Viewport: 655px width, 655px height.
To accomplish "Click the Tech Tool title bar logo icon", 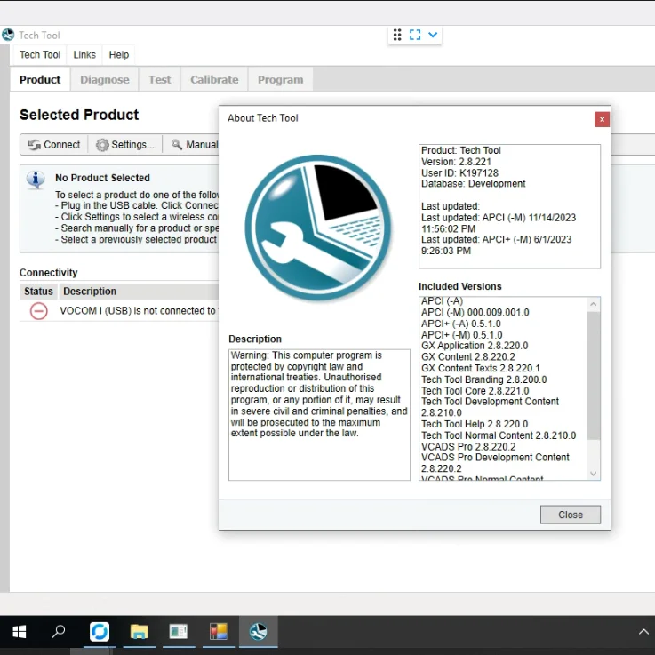I will pos(7,35).
